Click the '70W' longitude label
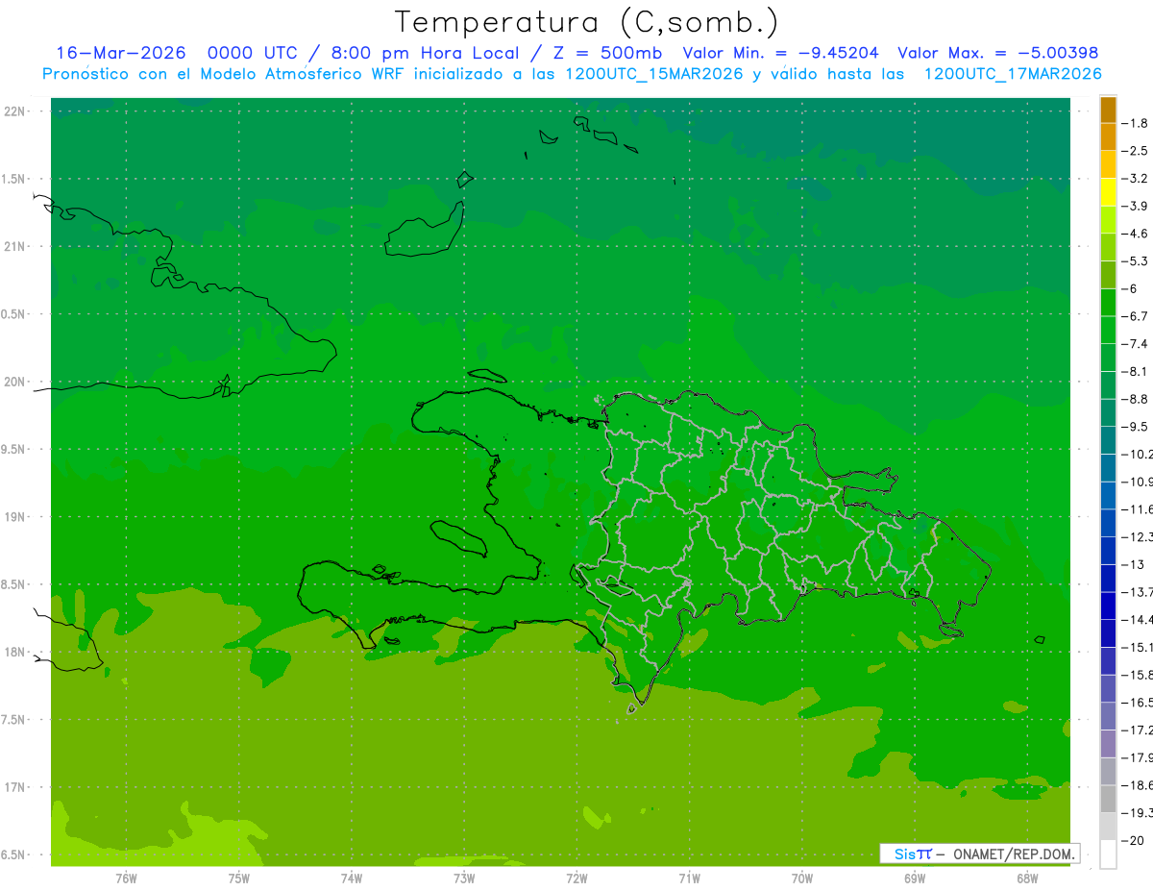 coord(802,879)
